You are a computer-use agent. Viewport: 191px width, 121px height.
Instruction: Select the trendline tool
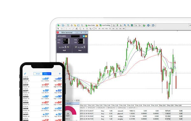[x=73, y=29]
